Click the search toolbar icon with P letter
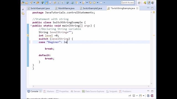Image resolution: width=177 pixels, height=99 pixels. click(42, 2)
